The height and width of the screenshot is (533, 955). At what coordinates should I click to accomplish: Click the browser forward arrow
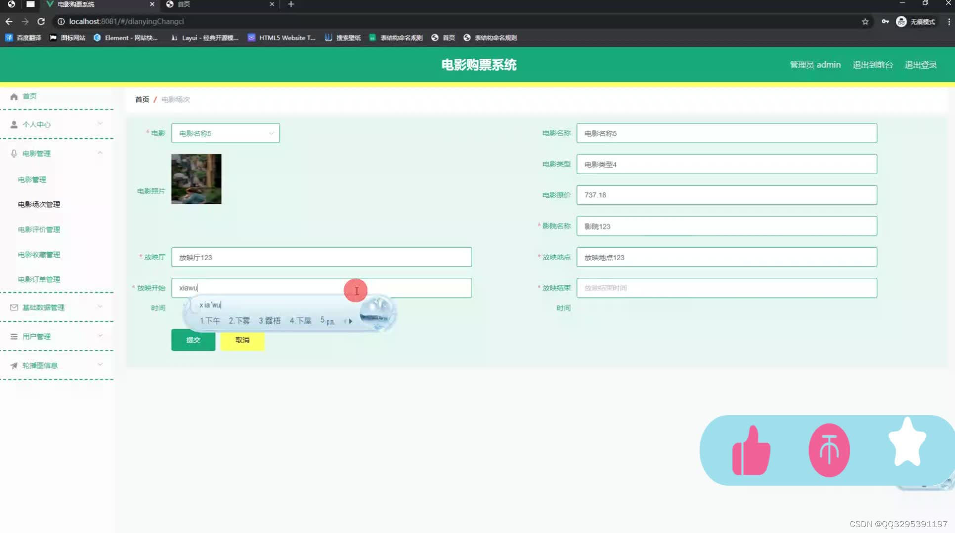coord(25,21)
